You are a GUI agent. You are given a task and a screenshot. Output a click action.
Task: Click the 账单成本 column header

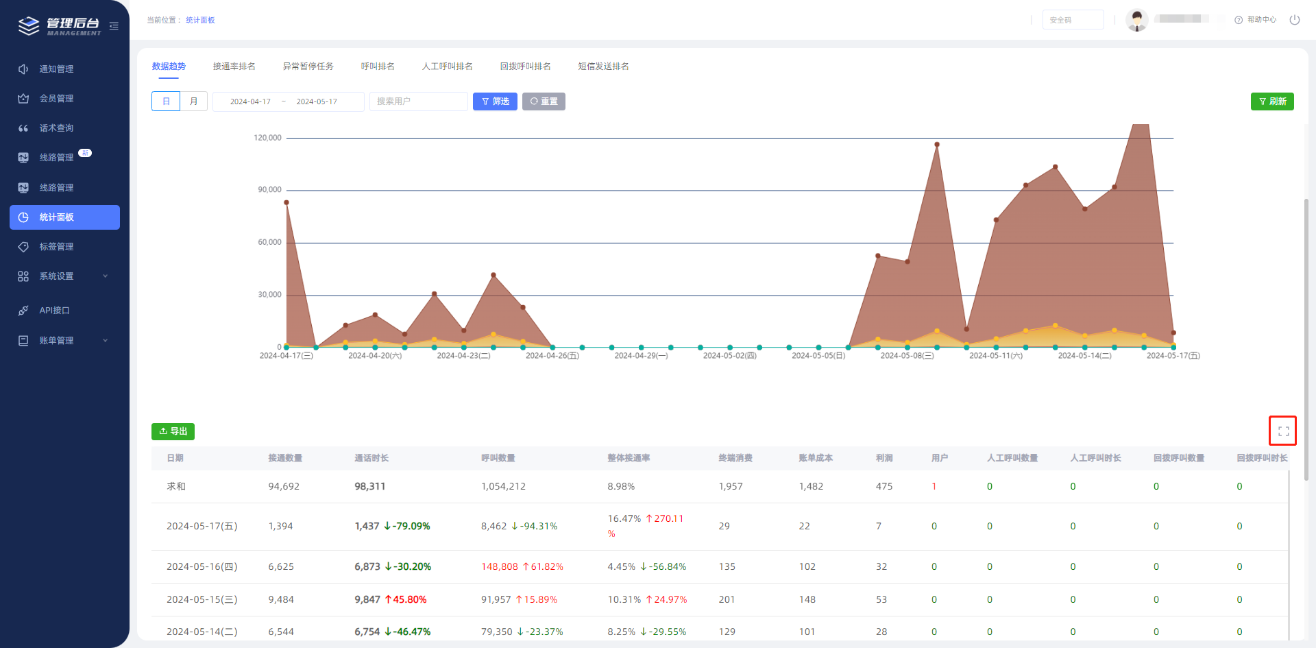pos(816,458)
